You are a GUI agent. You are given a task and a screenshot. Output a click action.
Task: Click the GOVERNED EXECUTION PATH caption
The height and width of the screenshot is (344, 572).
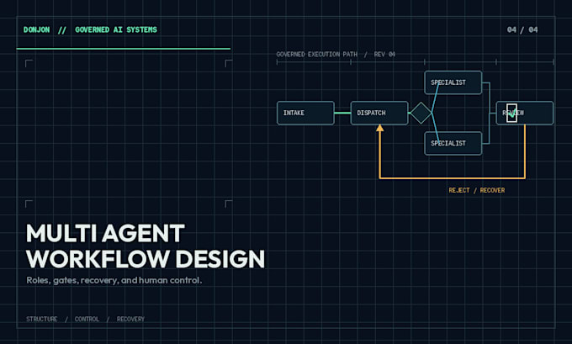(x=316, y=55)
